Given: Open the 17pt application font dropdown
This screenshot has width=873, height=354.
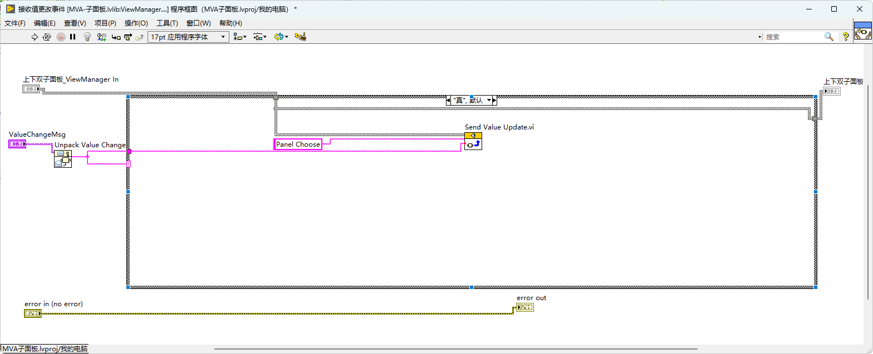Looking at the screenshot, I should click(x=188, y=37).
